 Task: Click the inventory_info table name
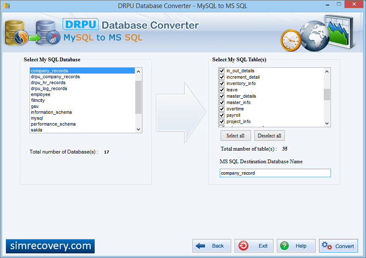click(241, 83)
